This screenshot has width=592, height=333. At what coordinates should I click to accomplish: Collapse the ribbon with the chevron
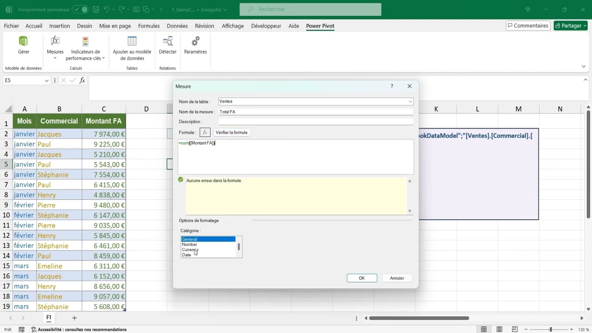click(583, 67)
